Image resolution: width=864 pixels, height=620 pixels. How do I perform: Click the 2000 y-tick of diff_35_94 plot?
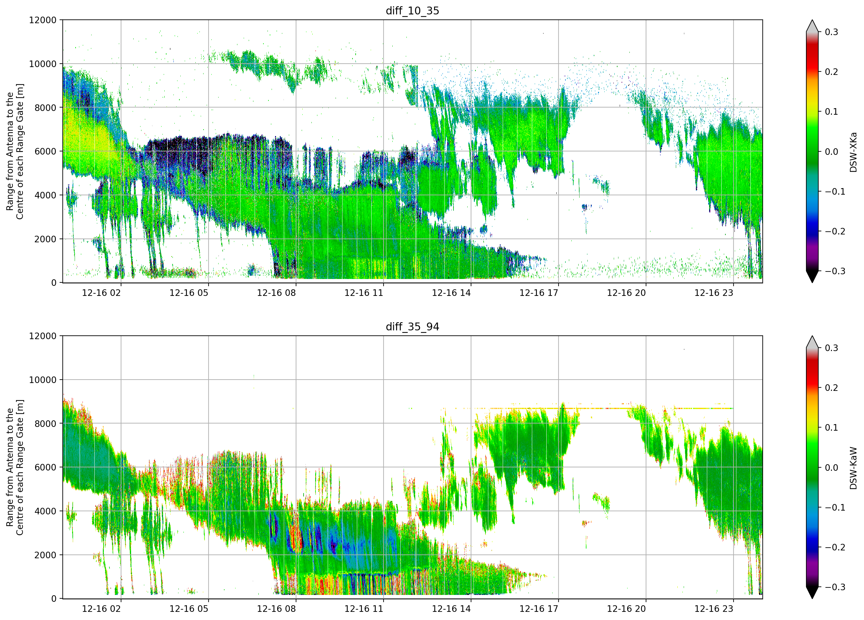[x=45, y=555]
